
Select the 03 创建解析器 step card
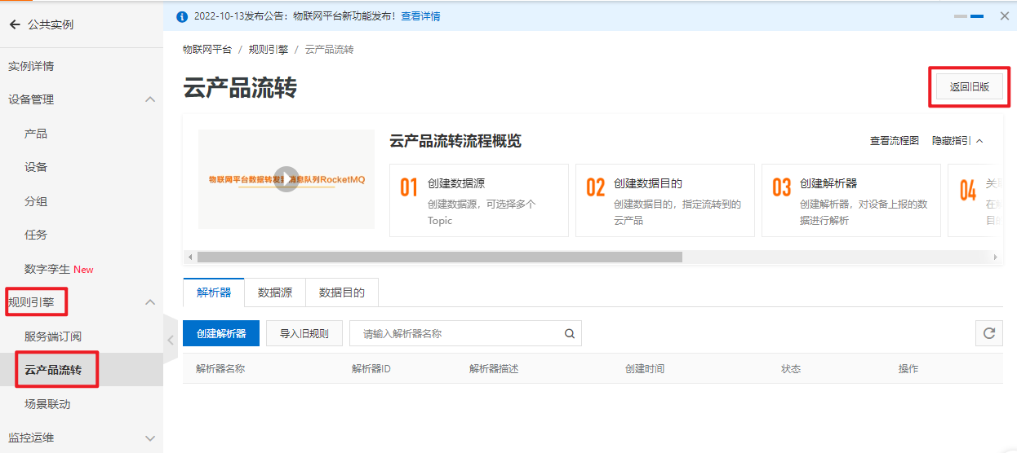coord(851,200)
